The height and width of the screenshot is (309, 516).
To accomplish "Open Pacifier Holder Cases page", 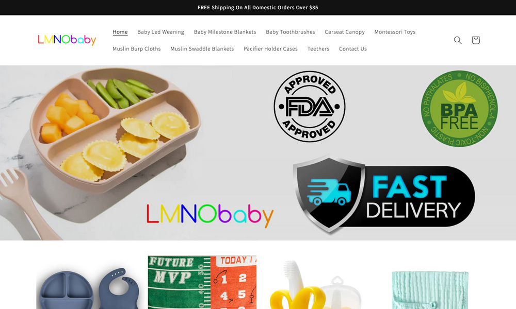I will click(270, 48).
